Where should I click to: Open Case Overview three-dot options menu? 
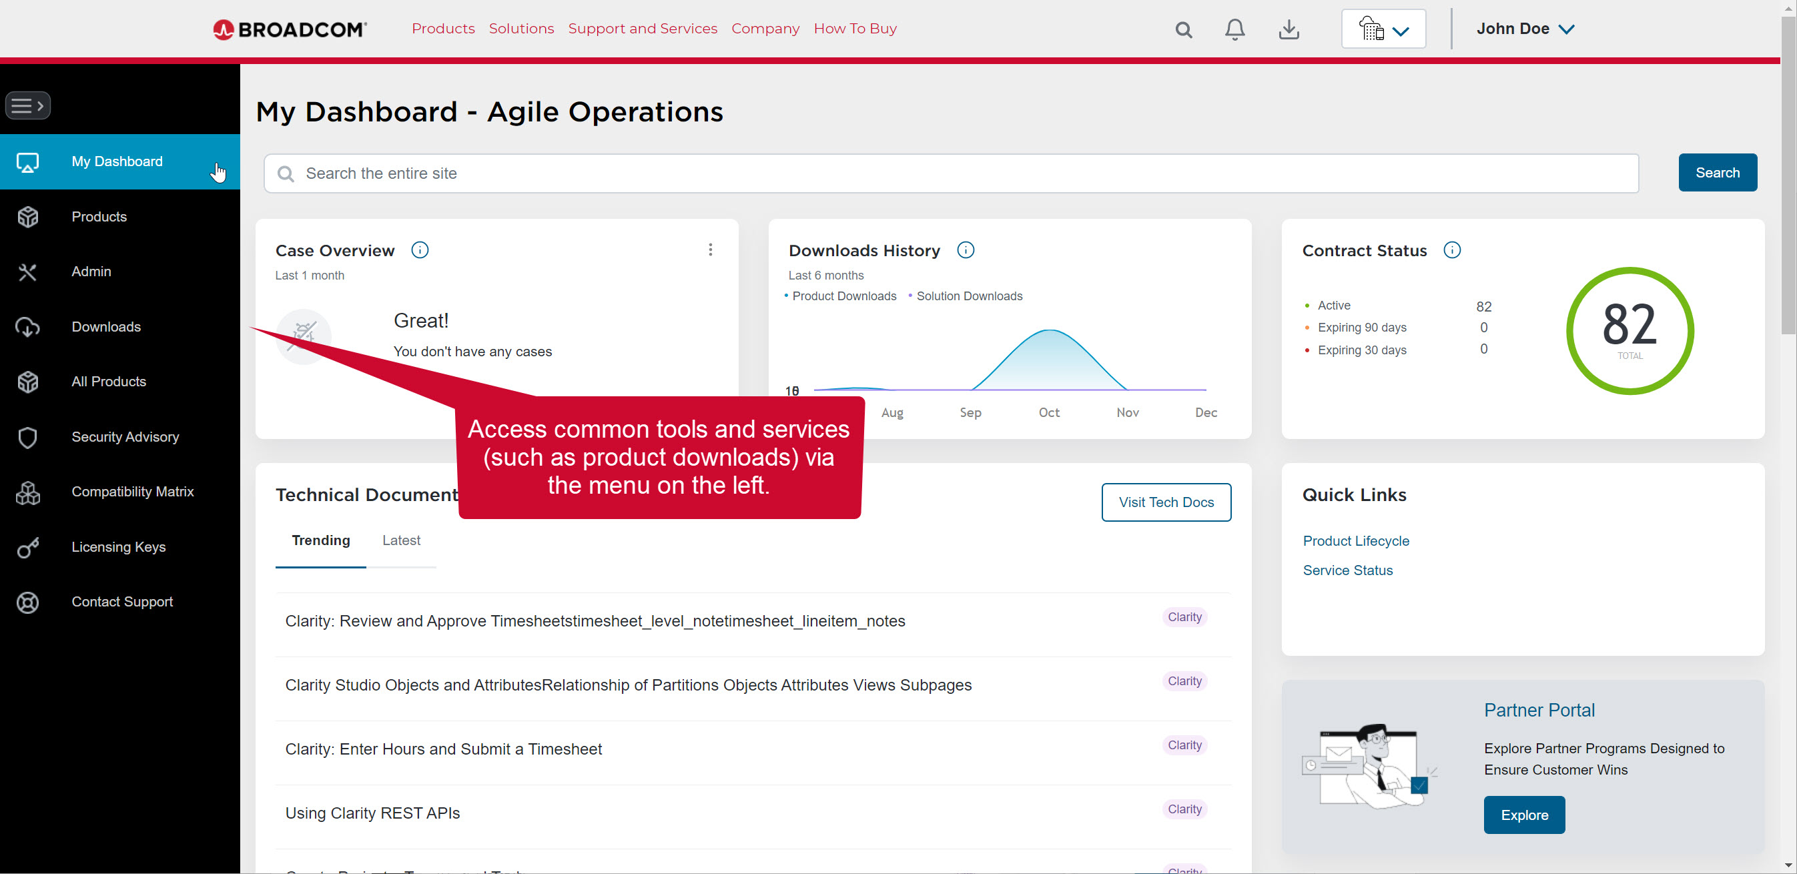tap(710, 250)
